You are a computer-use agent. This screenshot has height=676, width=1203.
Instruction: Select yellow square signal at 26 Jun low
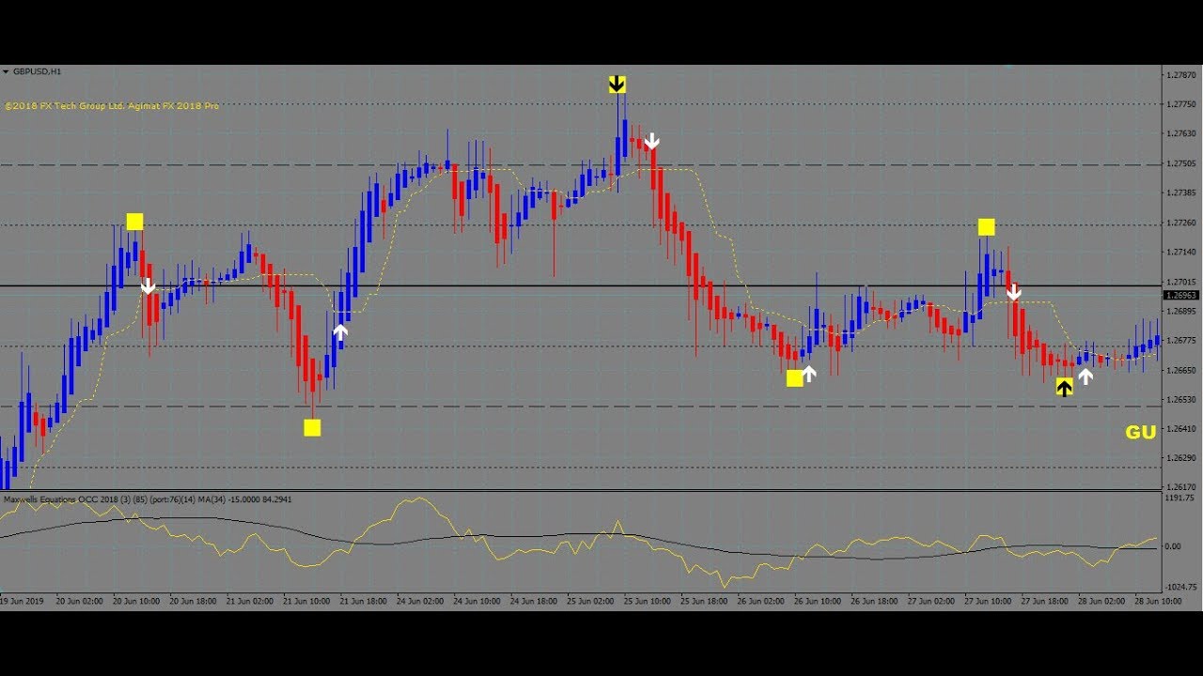tap(794, 377)
